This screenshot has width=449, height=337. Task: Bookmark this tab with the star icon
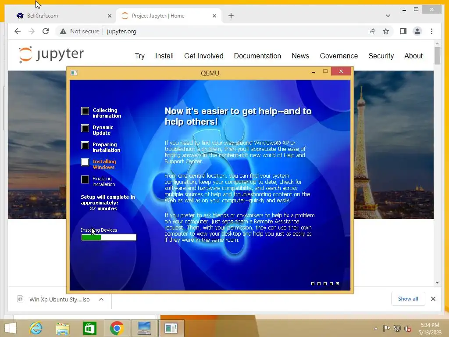pos(386,31)
